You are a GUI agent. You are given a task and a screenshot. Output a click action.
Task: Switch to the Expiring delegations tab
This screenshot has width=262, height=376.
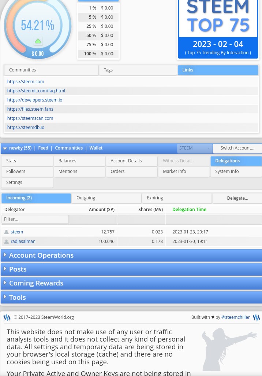pyautogui.click(x=177, y=198)
